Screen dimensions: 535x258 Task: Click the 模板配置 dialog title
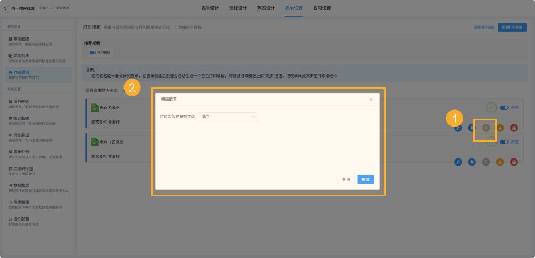coord(169,100)
